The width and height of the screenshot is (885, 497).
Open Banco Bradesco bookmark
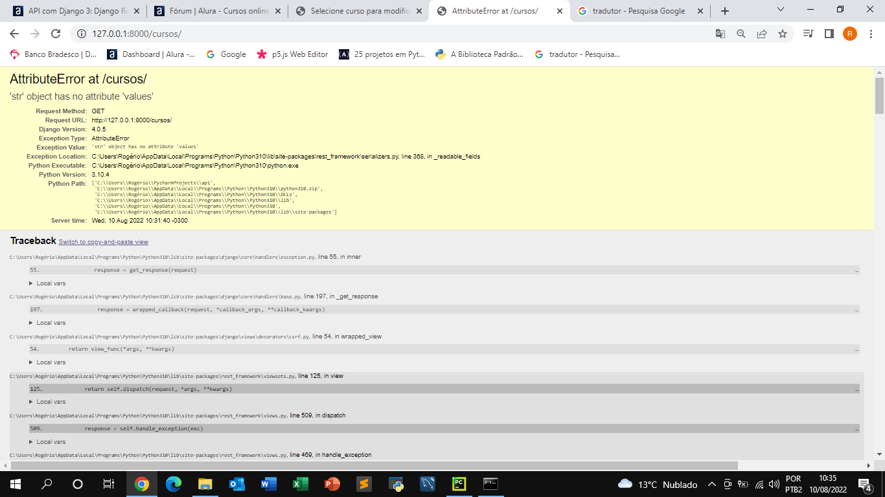pyautogui.click(x=53, y=54)
